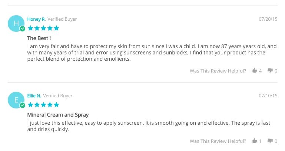This screenshot has height=151, width=285.
Task: Click Verified Buyer label next to Ellie N.
Action: pyautogui.click(x=58, y=95)
